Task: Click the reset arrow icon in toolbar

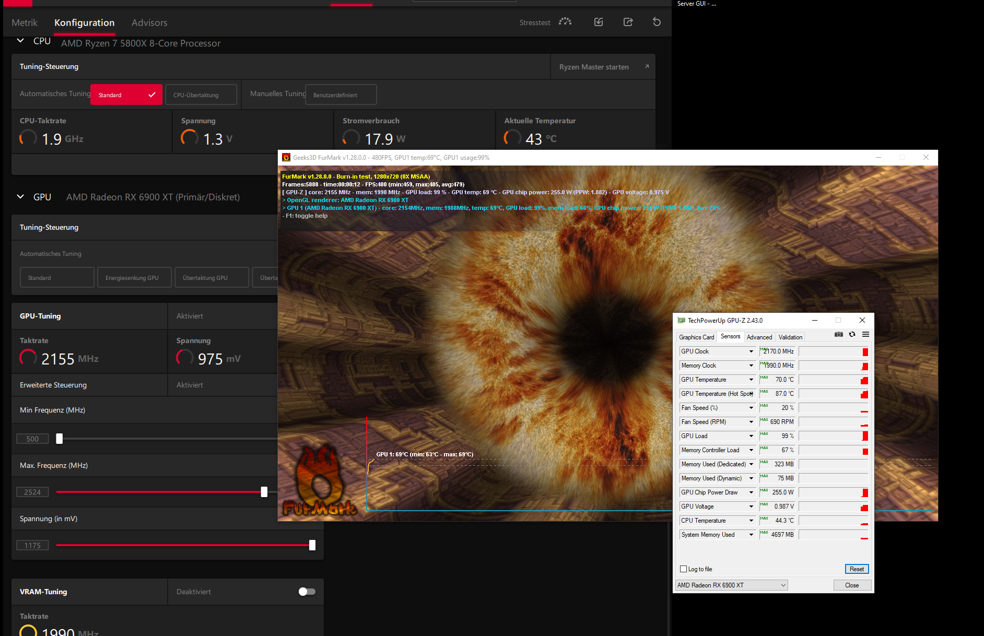Action: click(657, 22)
